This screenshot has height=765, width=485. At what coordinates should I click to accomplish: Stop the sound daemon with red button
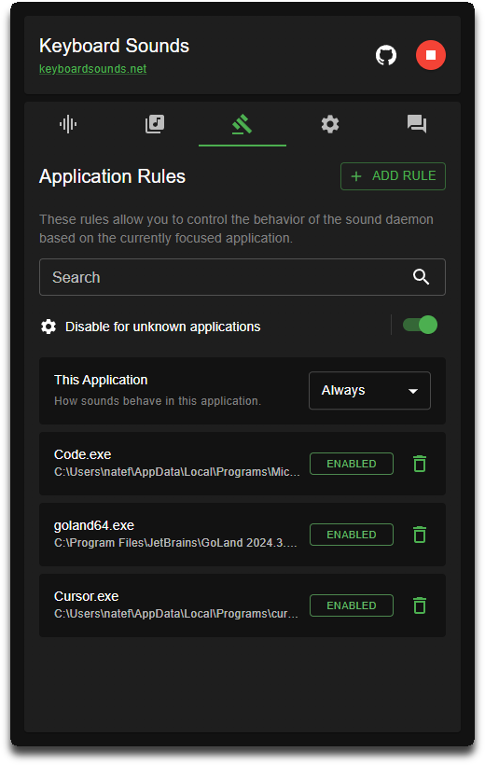point(430,55)
